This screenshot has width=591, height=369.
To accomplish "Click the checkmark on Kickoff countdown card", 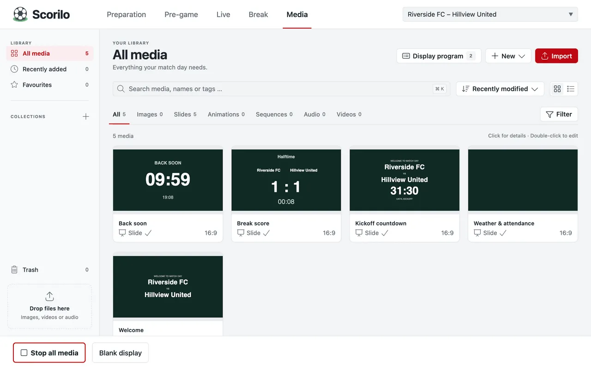I will (x=385, y=233).
